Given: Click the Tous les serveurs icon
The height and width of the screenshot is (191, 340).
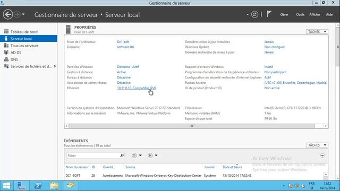Looking at the screenshot, I should [x=6, y=46].
